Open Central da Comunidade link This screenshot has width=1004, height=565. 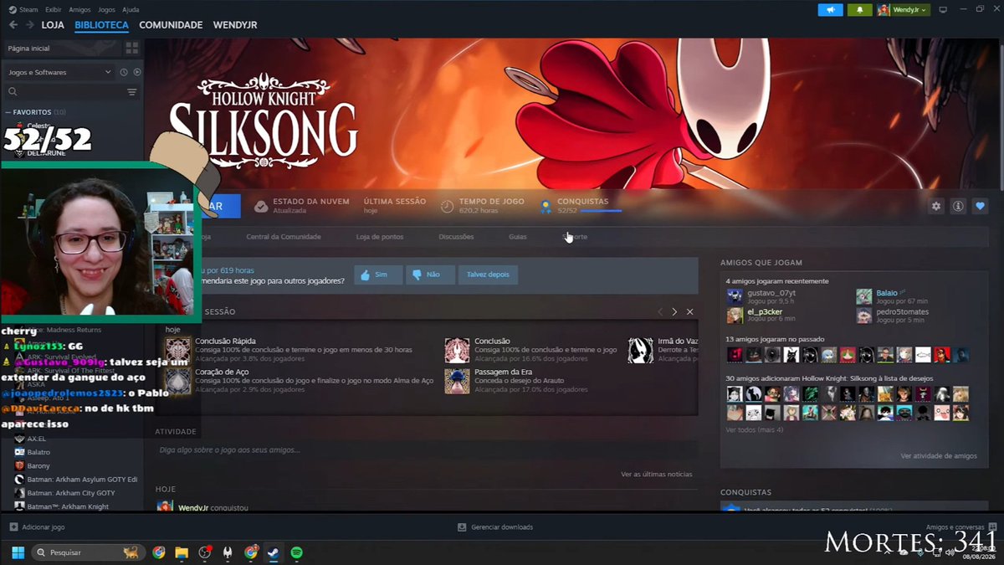coord(284,237)
